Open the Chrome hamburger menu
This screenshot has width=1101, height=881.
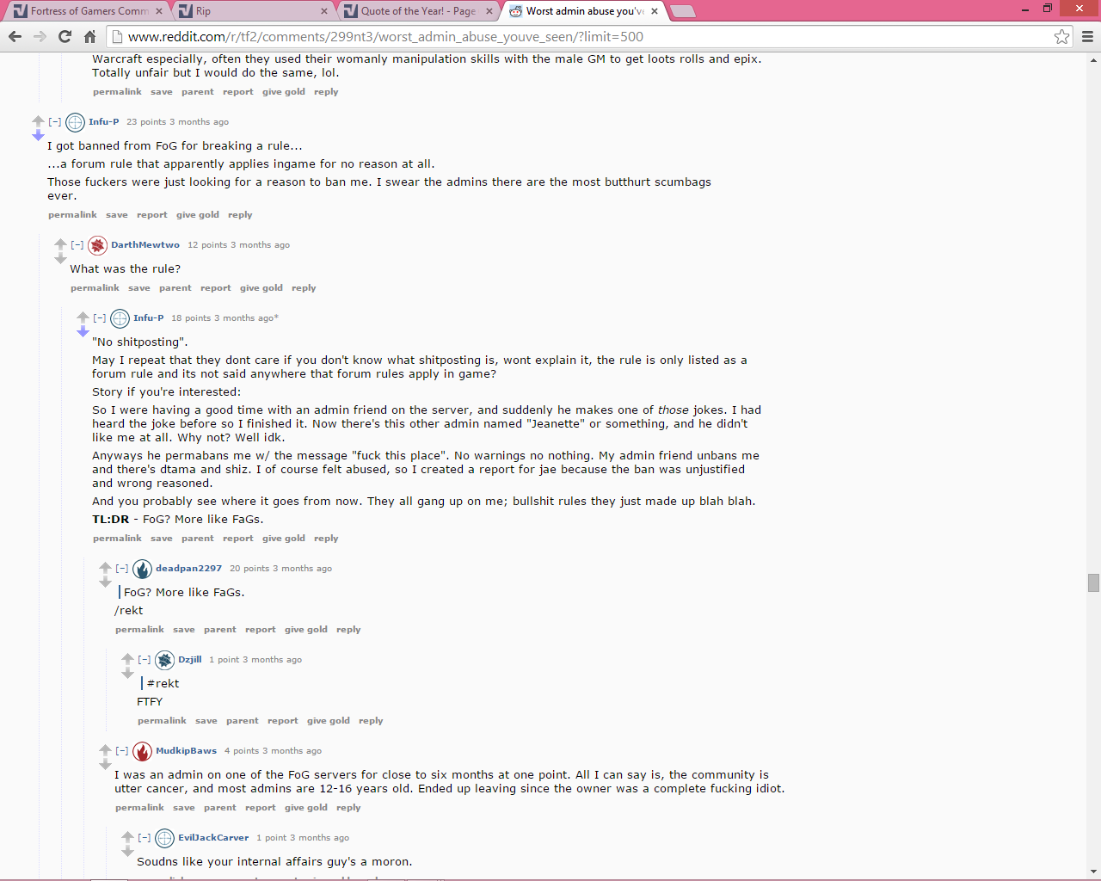pyautogui.click(x=1087, y=36)
